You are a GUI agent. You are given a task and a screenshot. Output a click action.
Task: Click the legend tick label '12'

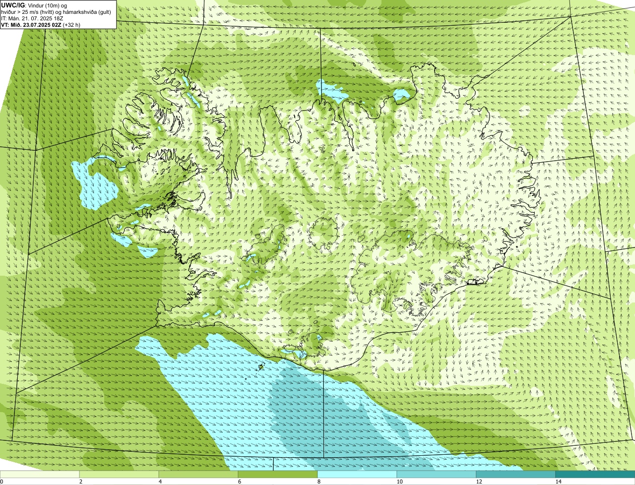[479, 482]
